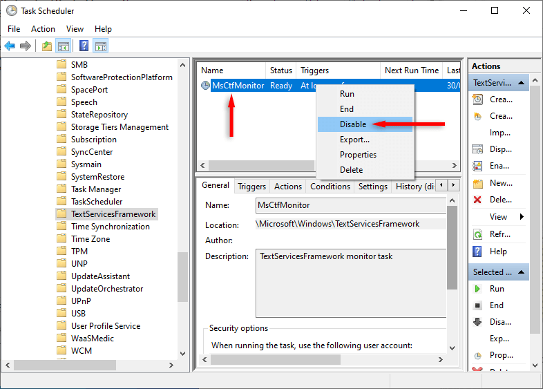Click the New Folder icon in Actions pane
Screen dimensions: 543x389
(477, 183)
